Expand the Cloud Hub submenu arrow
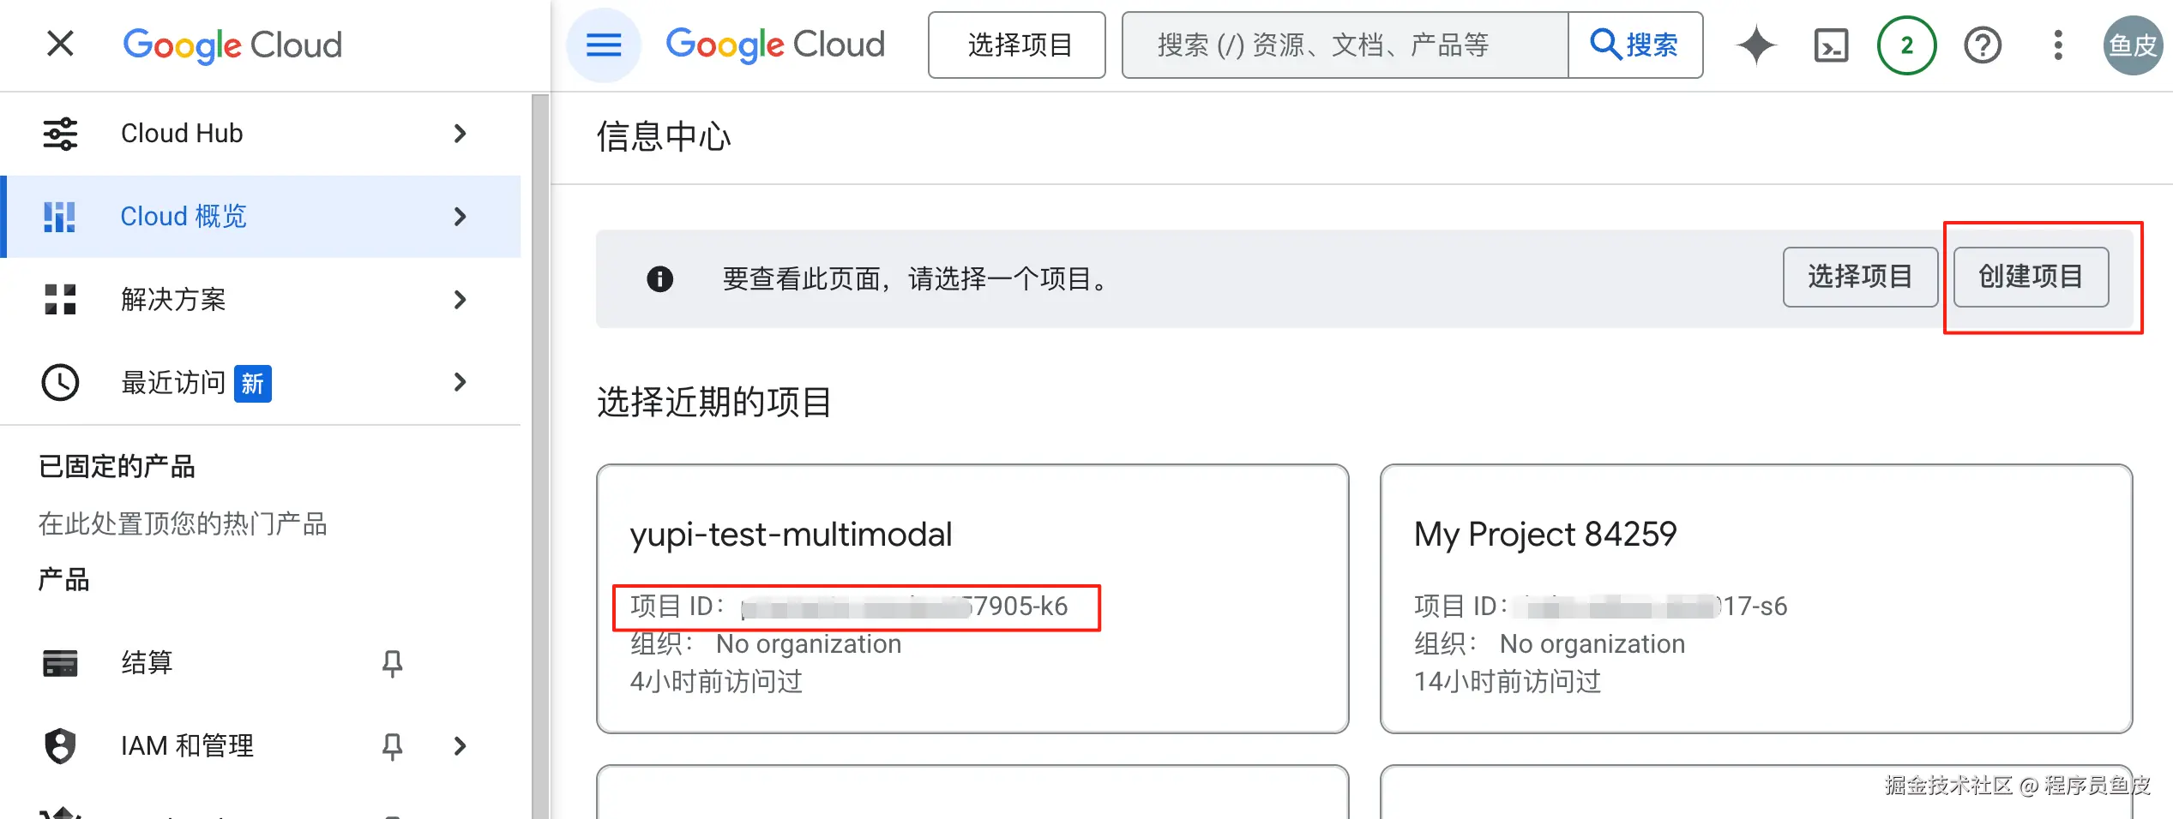 coord(460,134)
